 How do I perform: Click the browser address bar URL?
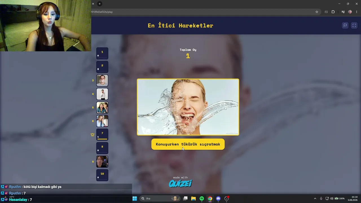pos(102,12)
